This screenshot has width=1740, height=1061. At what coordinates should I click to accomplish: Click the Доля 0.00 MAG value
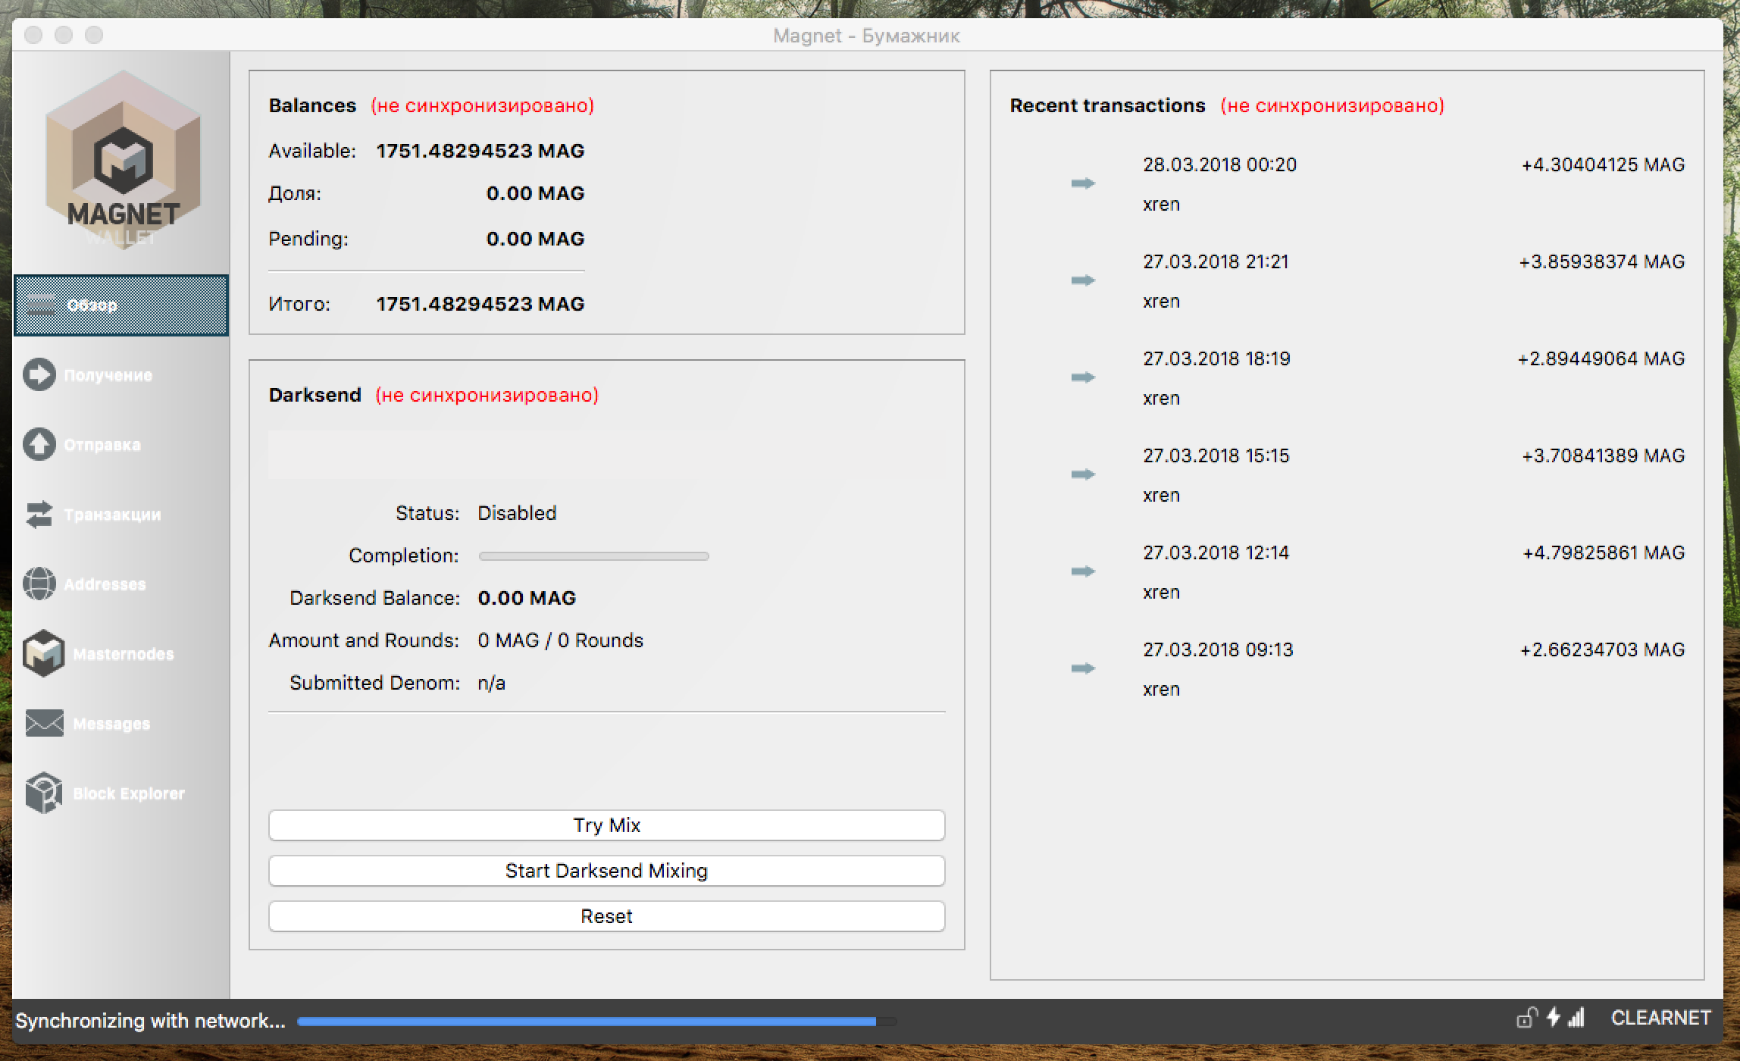535,193
